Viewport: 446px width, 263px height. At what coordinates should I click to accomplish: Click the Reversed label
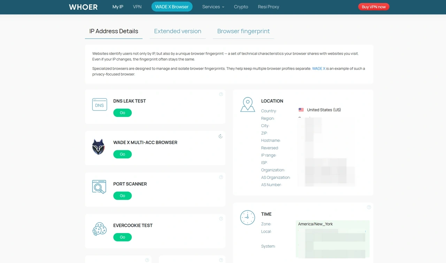click(270, 148)
